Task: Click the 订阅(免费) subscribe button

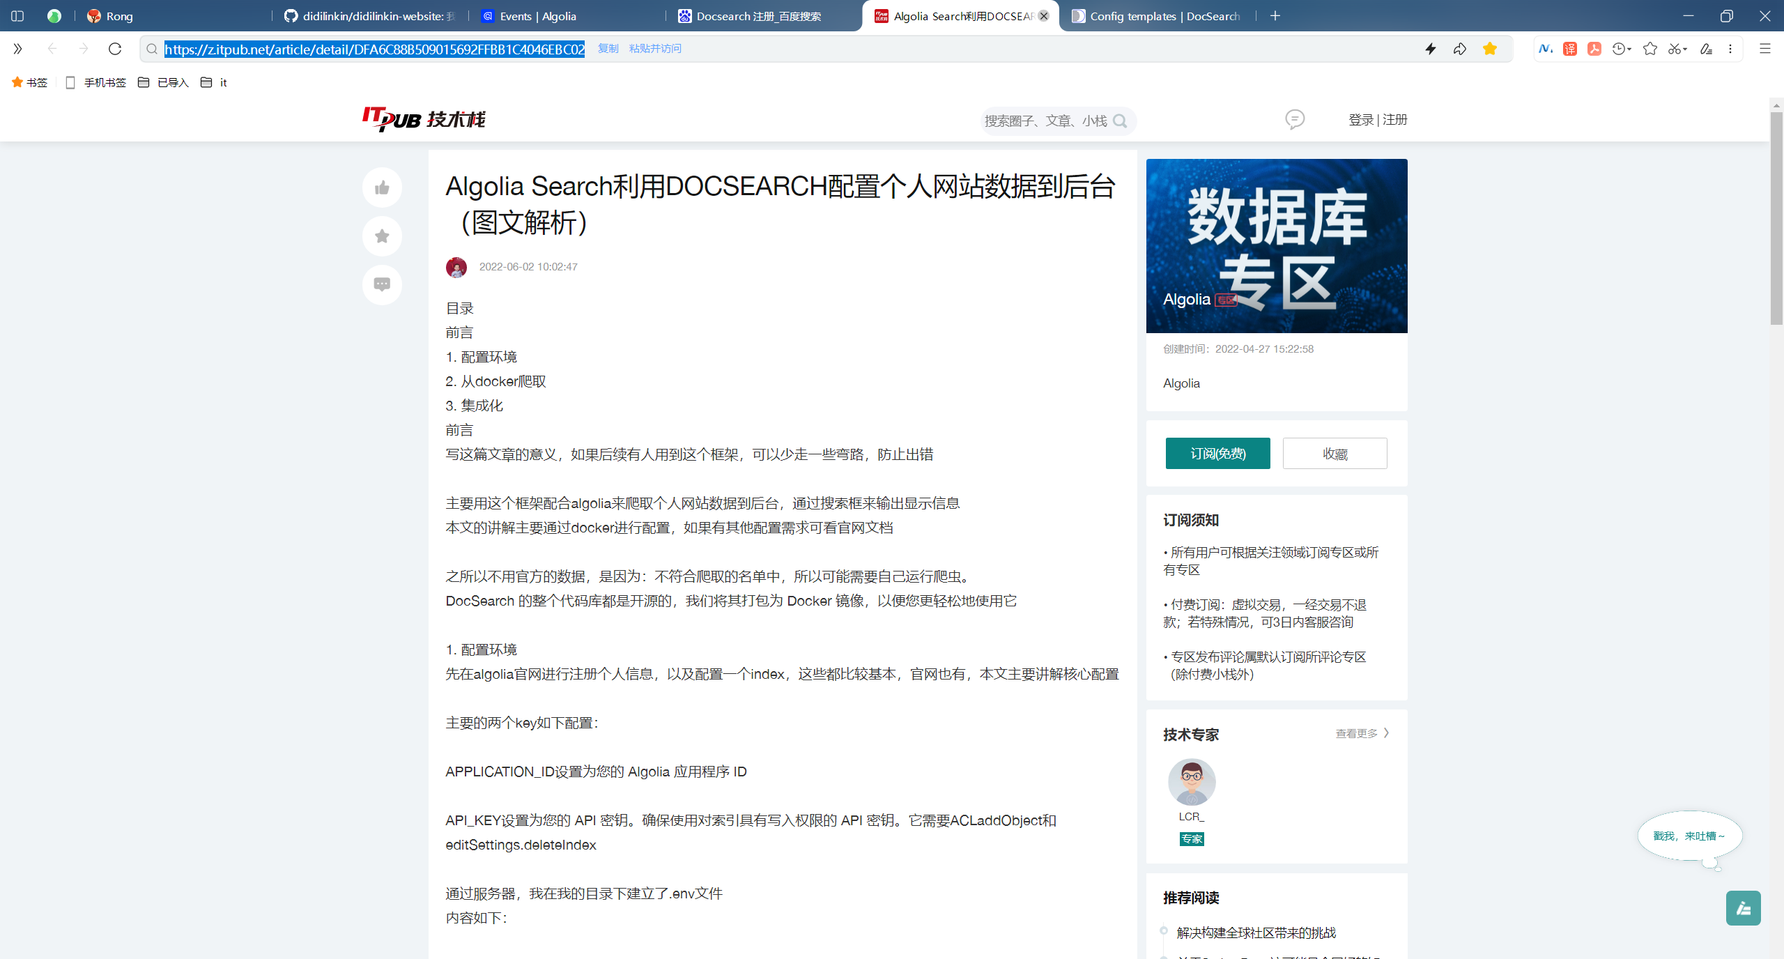Action: pyautogui.click(x=1217, y=454)
